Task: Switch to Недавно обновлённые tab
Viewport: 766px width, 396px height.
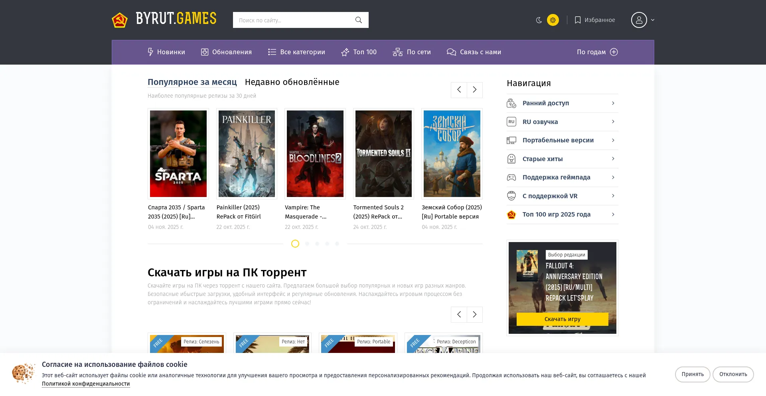Action: tap(292, 82)
